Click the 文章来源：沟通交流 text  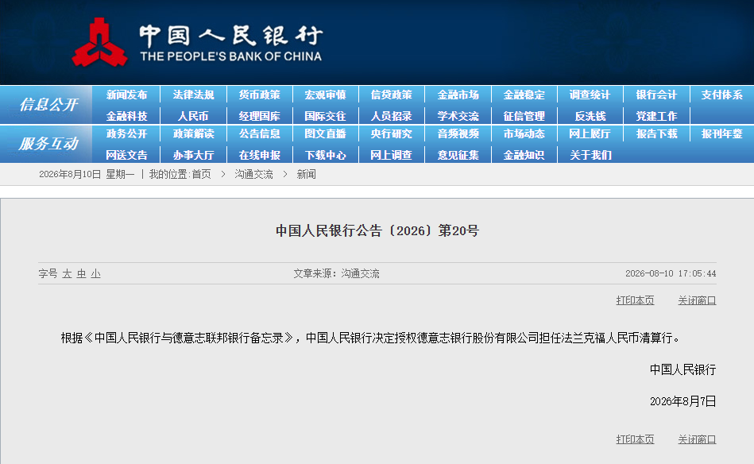[336, 273]
